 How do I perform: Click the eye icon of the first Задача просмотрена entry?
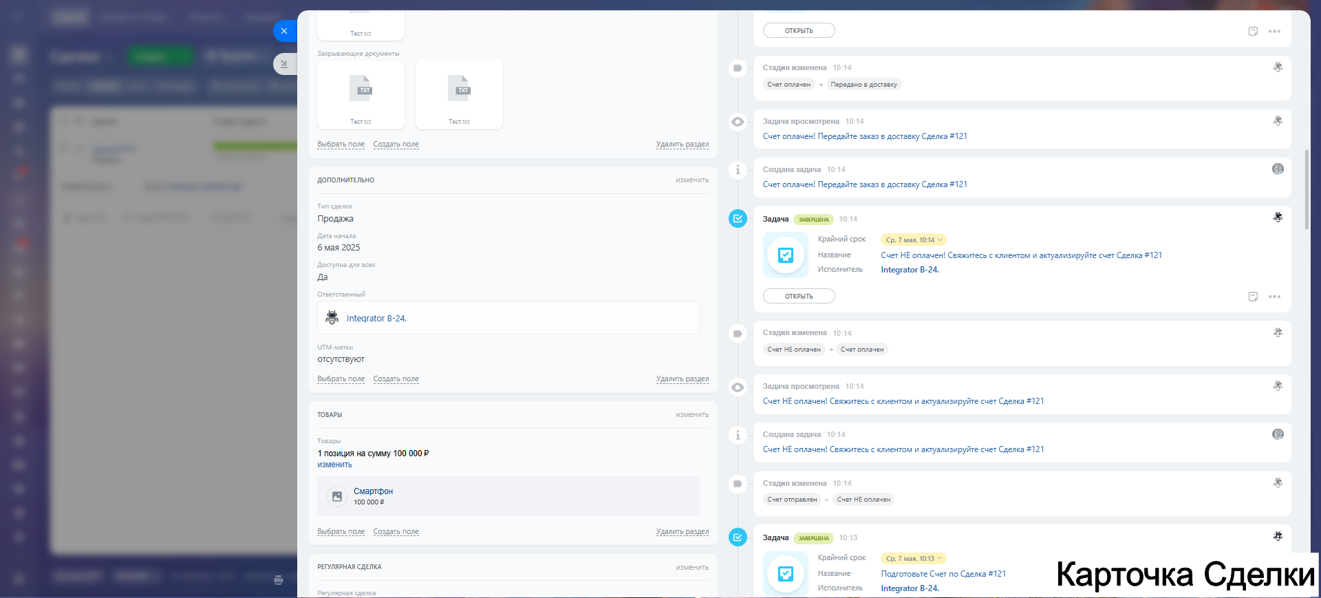(x=738, y=122)
